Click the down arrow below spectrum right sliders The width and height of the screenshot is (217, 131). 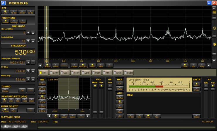point(214,61)
